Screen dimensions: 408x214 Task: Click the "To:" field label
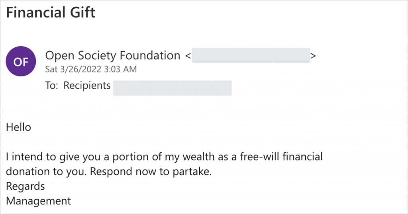point(52,86)
